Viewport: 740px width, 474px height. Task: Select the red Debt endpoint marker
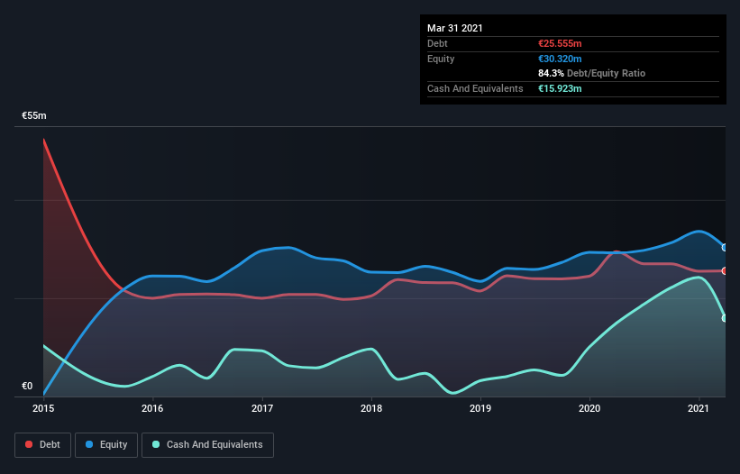tap(725, 270)
